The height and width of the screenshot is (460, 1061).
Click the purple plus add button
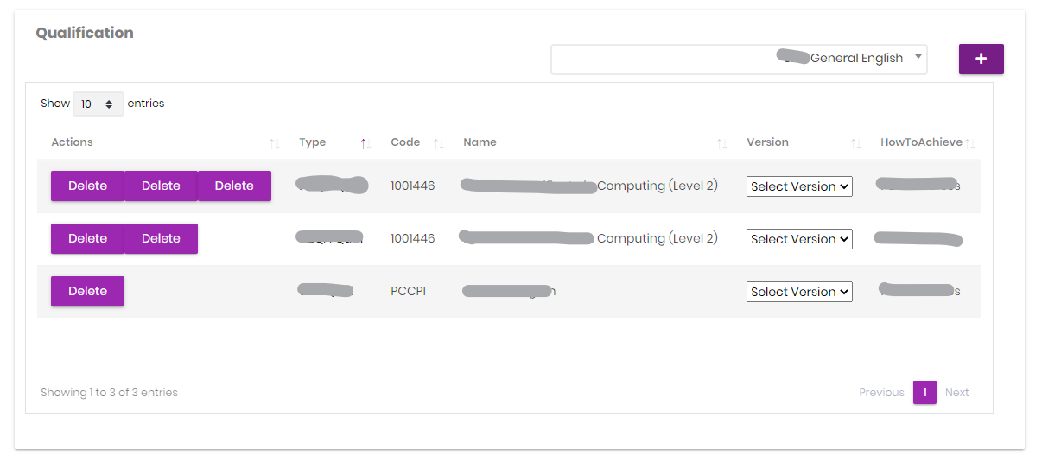(x=981, y=59)
